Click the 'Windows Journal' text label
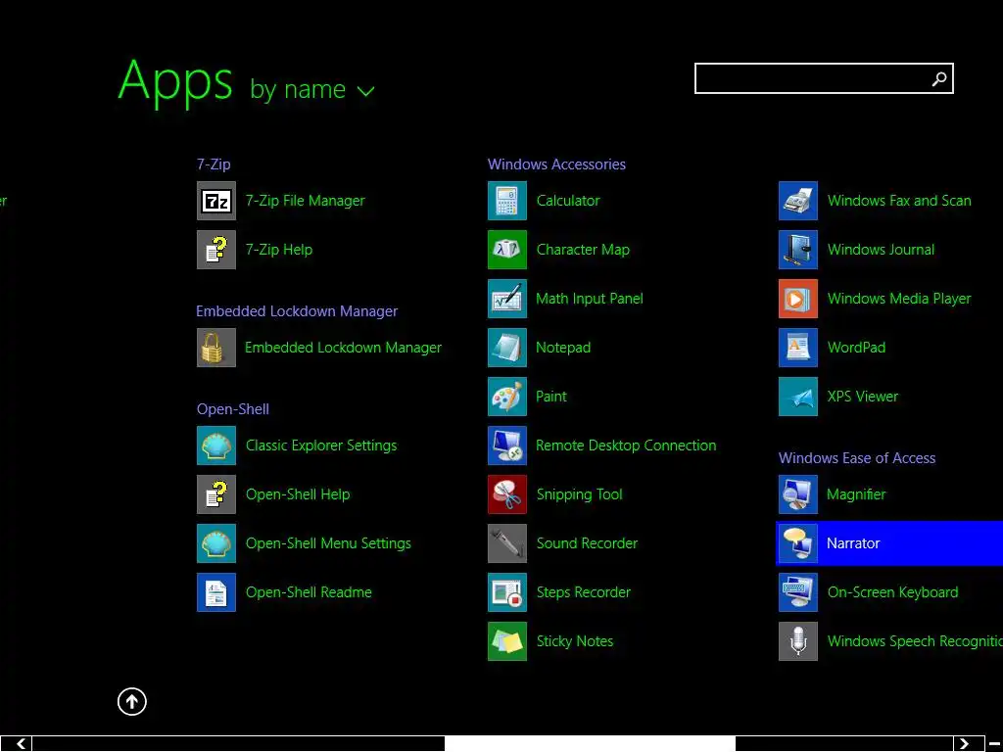The height and width of the screenshot is (752, 1003). coord(881,250)
